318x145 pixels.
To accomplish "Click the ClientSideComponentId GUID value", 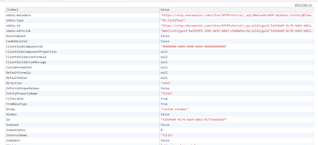I will pos(193,46).
